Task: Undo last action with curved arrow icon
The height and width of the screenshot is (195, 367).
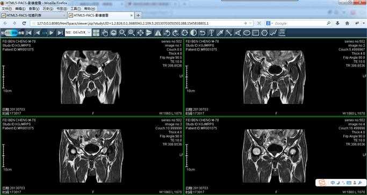Action: (x=203, y=33)
